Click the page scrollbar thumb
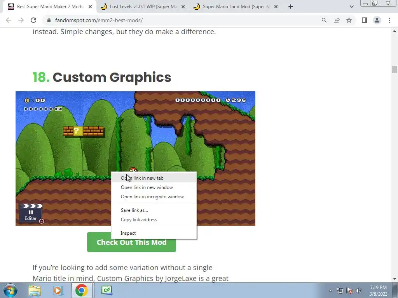 pos(395,69)
